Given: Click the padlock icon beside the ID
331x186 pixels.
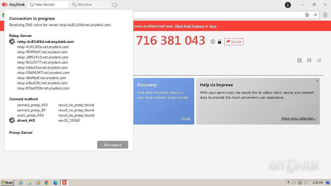Looking at the screenshot, I should 220,42.
